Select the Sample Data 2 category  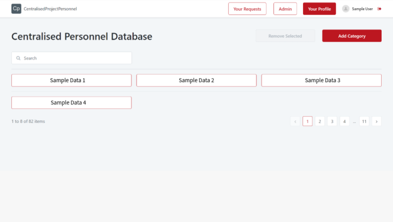click(x=196, y=80)
